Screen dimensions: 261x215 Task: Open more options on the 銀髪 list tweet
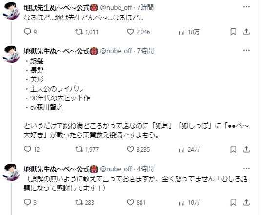(246, 50)
